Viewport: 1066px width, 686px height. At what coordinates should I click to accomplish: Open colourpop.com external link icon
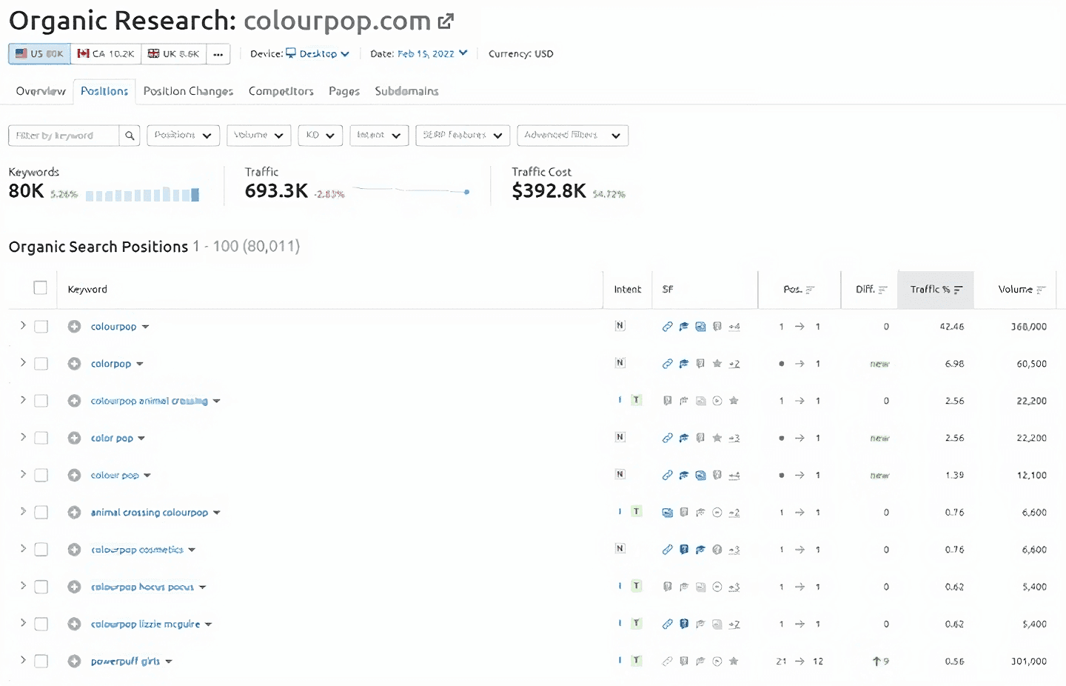click(446, 21)
